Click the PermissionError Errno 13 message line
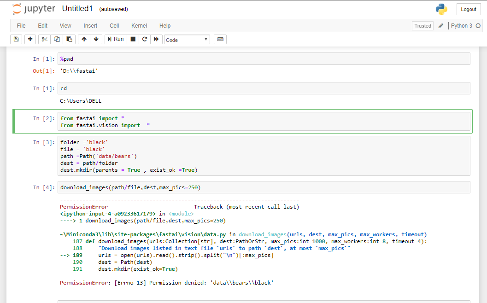Viewport: 487px width, 303px height. click(x=166, y=283)
